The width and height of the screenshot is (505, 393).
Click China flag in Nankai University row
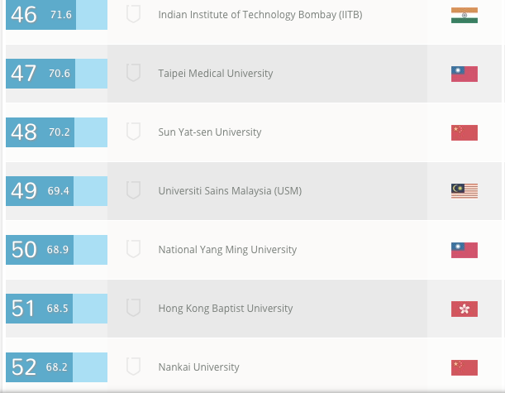[x=464, y=367]
